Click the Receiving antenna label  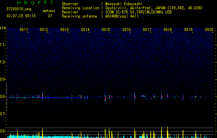tap(79, 16)
